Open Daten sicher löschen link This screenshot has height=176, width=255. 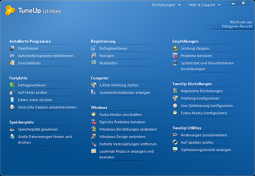(35, 100)
